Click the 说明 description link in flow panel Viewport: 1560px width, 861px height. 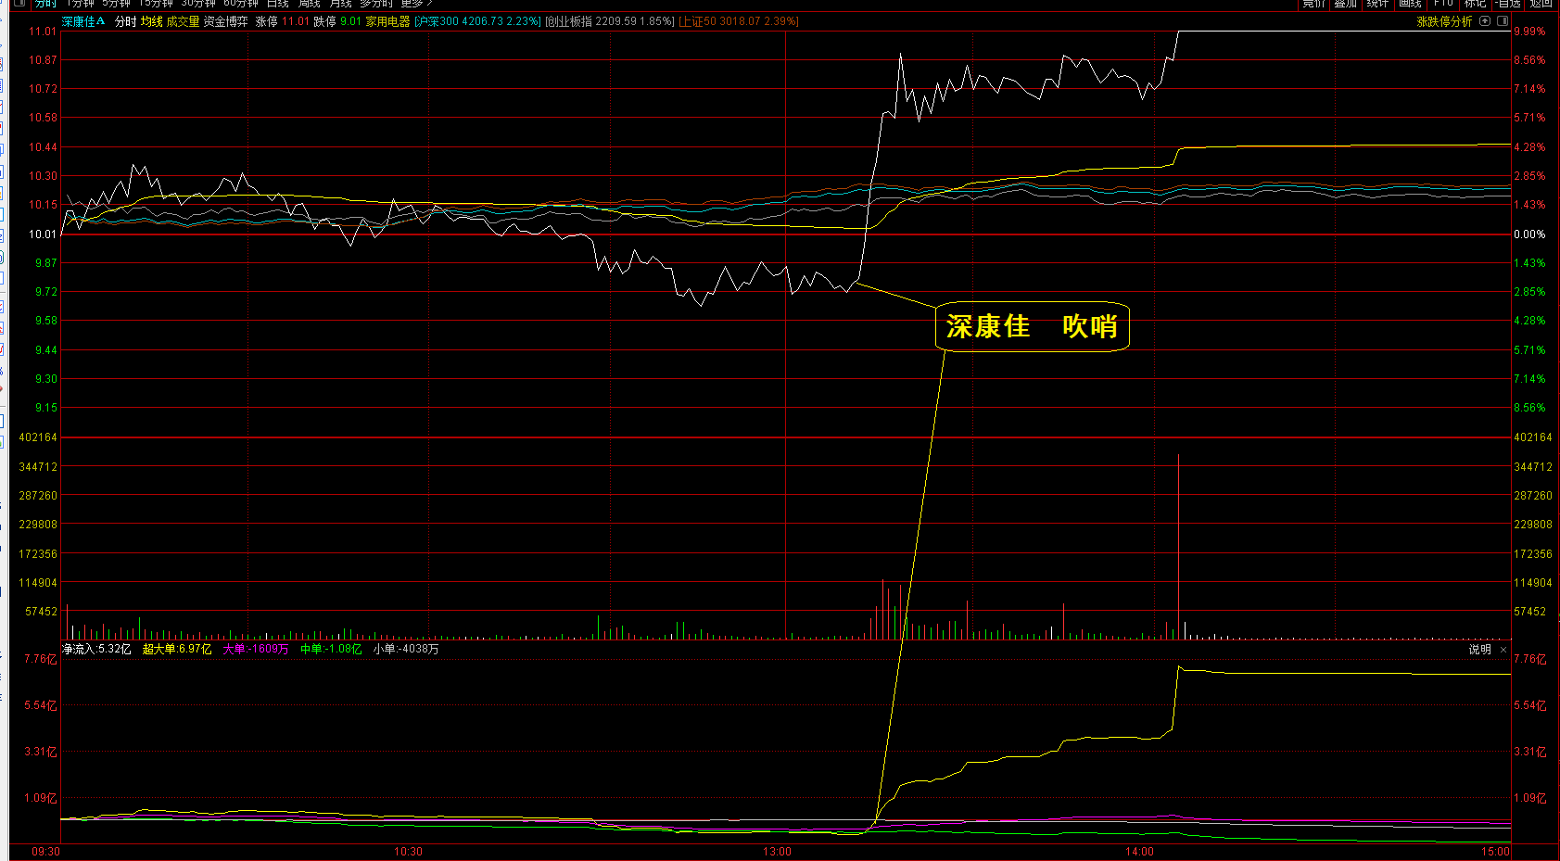click(1479, 649)
